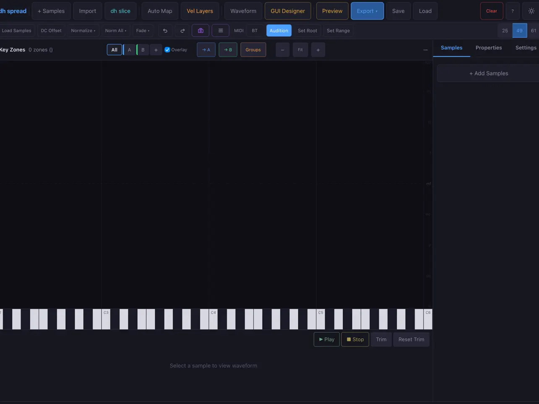Click the C6 piano key
539x404 pixels.
[428, 319]
